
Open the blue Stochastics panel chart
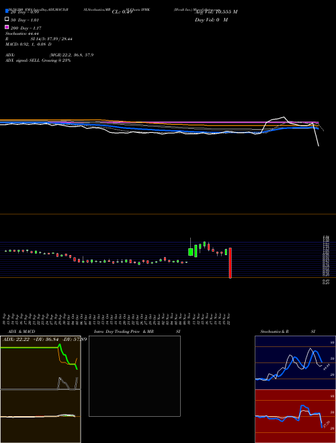[295, 362]
